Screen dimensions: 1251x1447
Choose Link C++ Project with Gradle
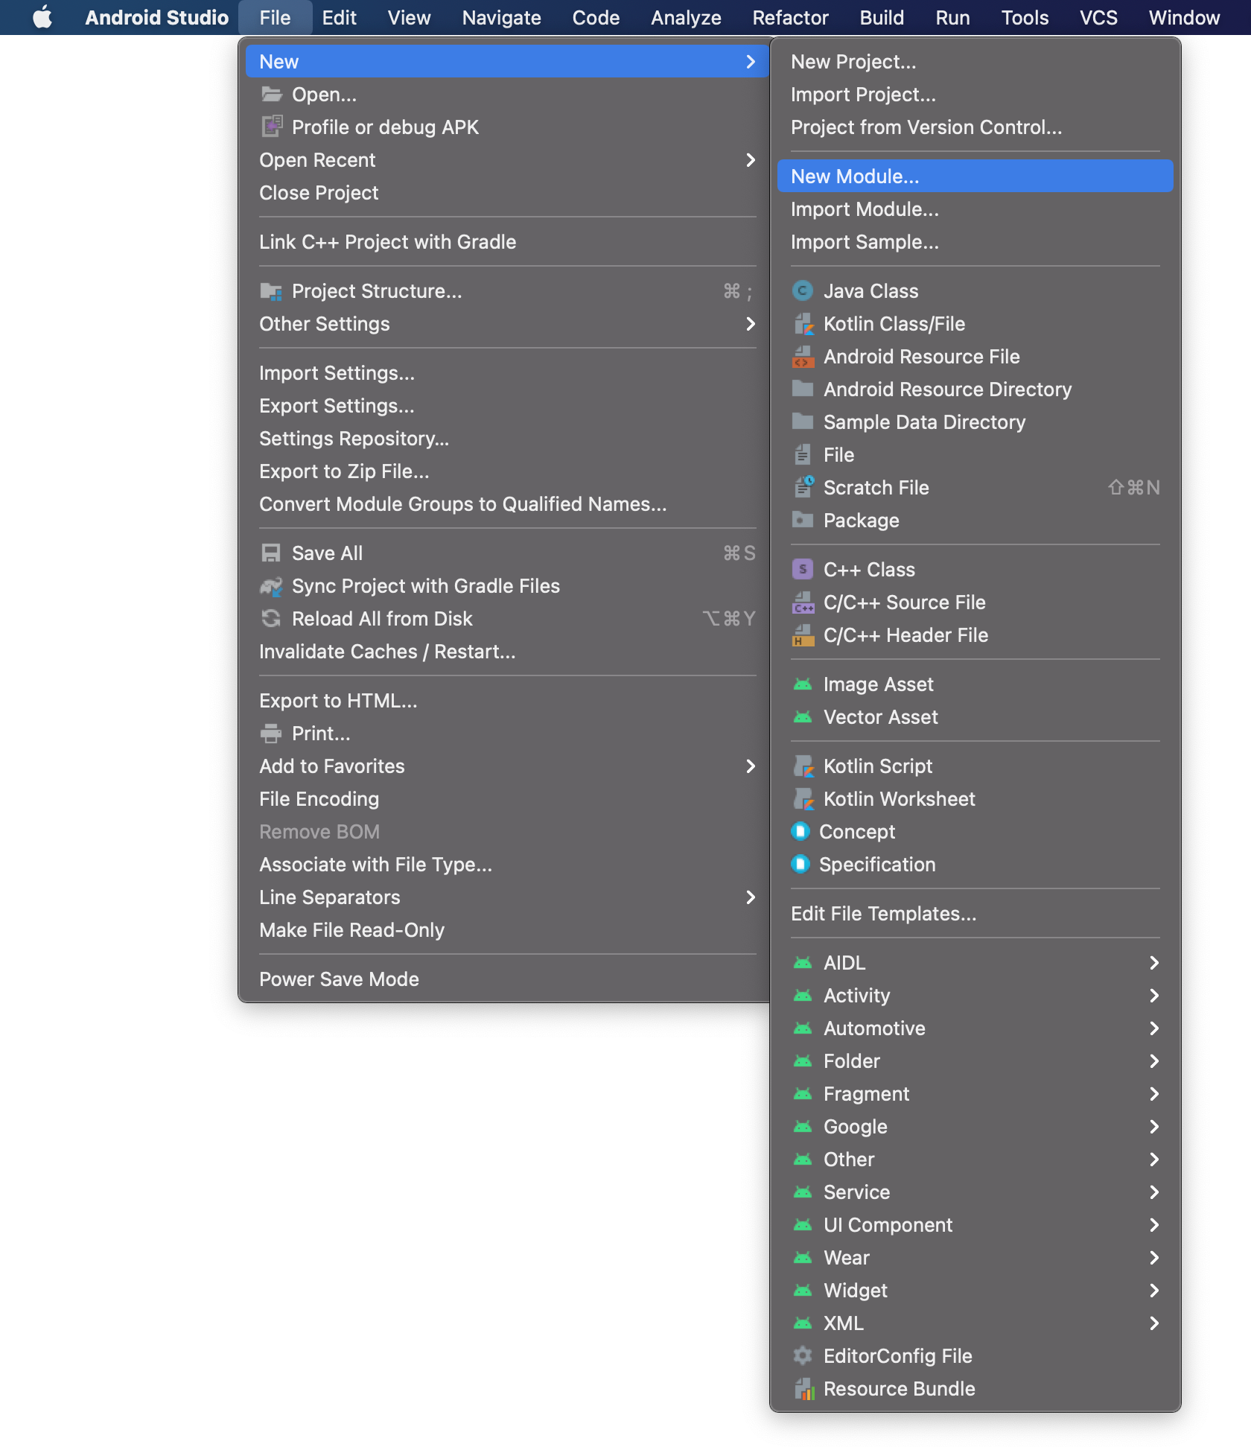[x=506, y=242]
